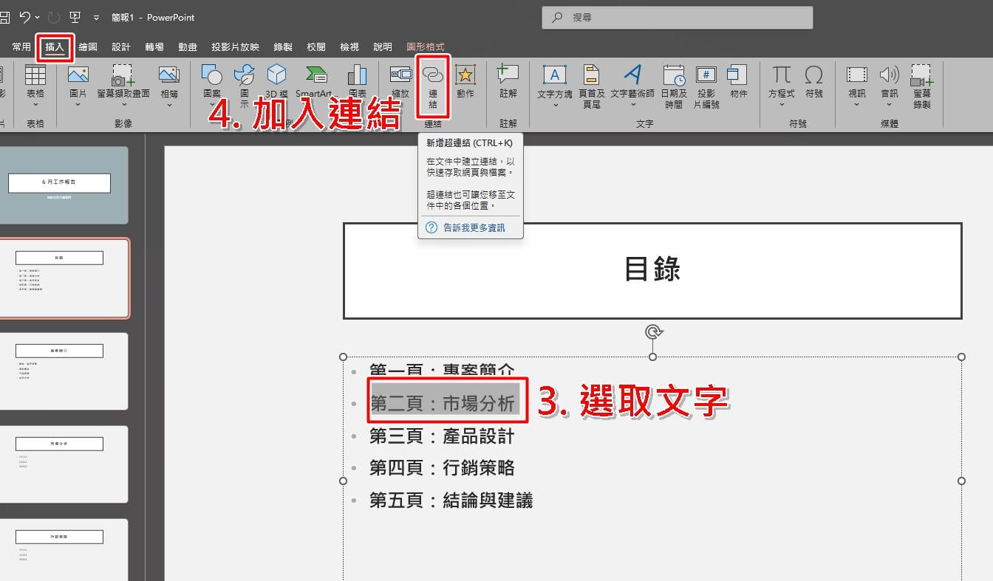Click in the 搜尋 search box
Viewport: 993px width, 581px height.
677,18
